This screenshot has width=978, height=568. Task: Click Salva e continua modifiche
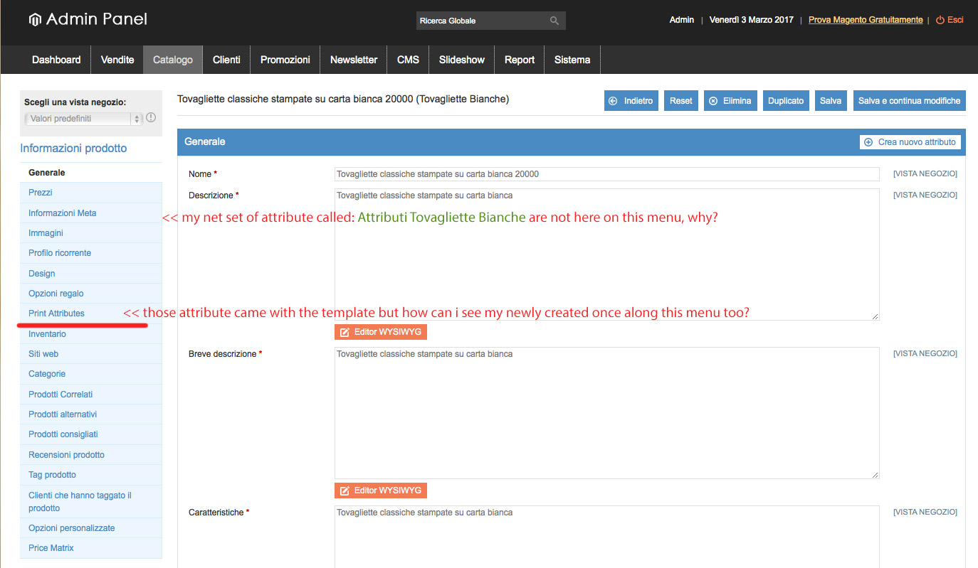click(x=909, y=101)
